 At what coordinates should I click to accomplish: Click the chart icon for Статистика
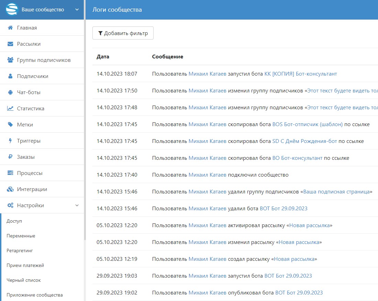point(10,109)
